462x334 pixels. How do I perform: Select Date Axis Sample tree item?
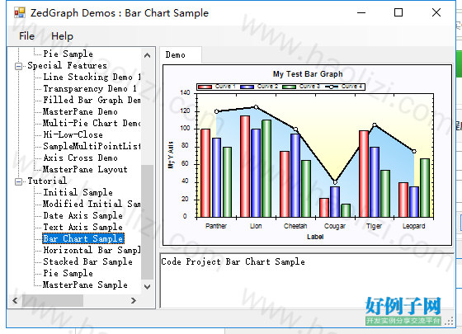[x=82, y=215]
